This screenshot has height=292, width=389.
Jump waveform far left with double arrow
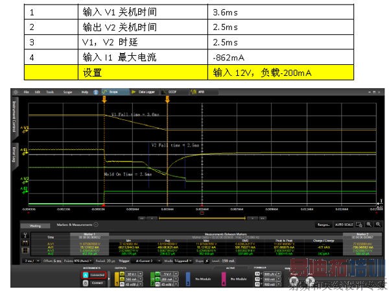(x=141, y=219)
